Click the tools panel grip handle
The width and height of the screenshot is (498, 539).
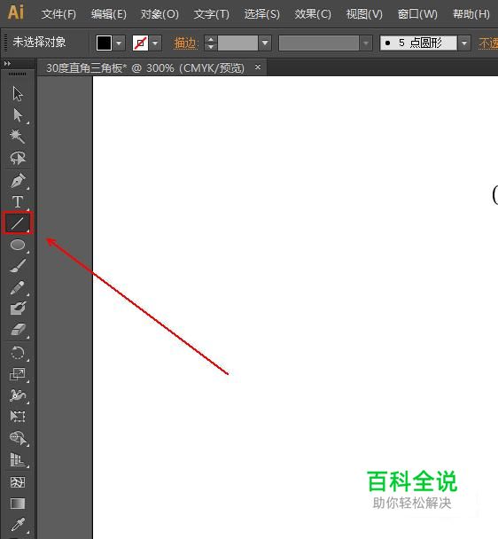pos(17,74)
